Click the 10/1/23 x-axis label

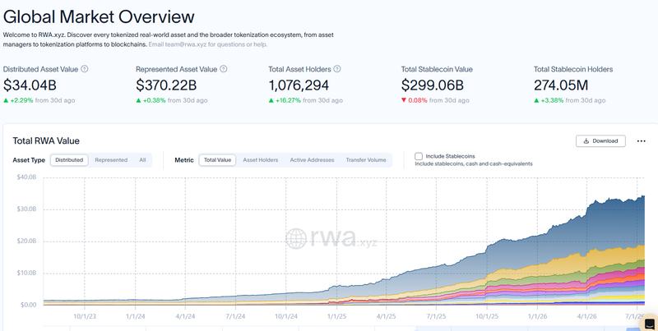click(85, 316)
